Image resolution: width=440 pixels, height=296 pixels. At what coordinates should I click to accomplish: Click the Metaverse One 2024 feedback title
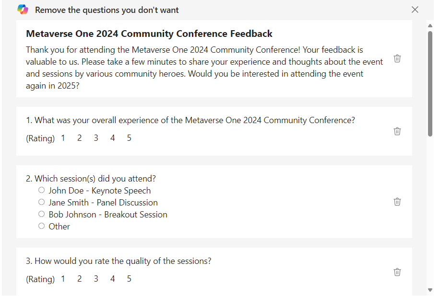pos(149,34)
